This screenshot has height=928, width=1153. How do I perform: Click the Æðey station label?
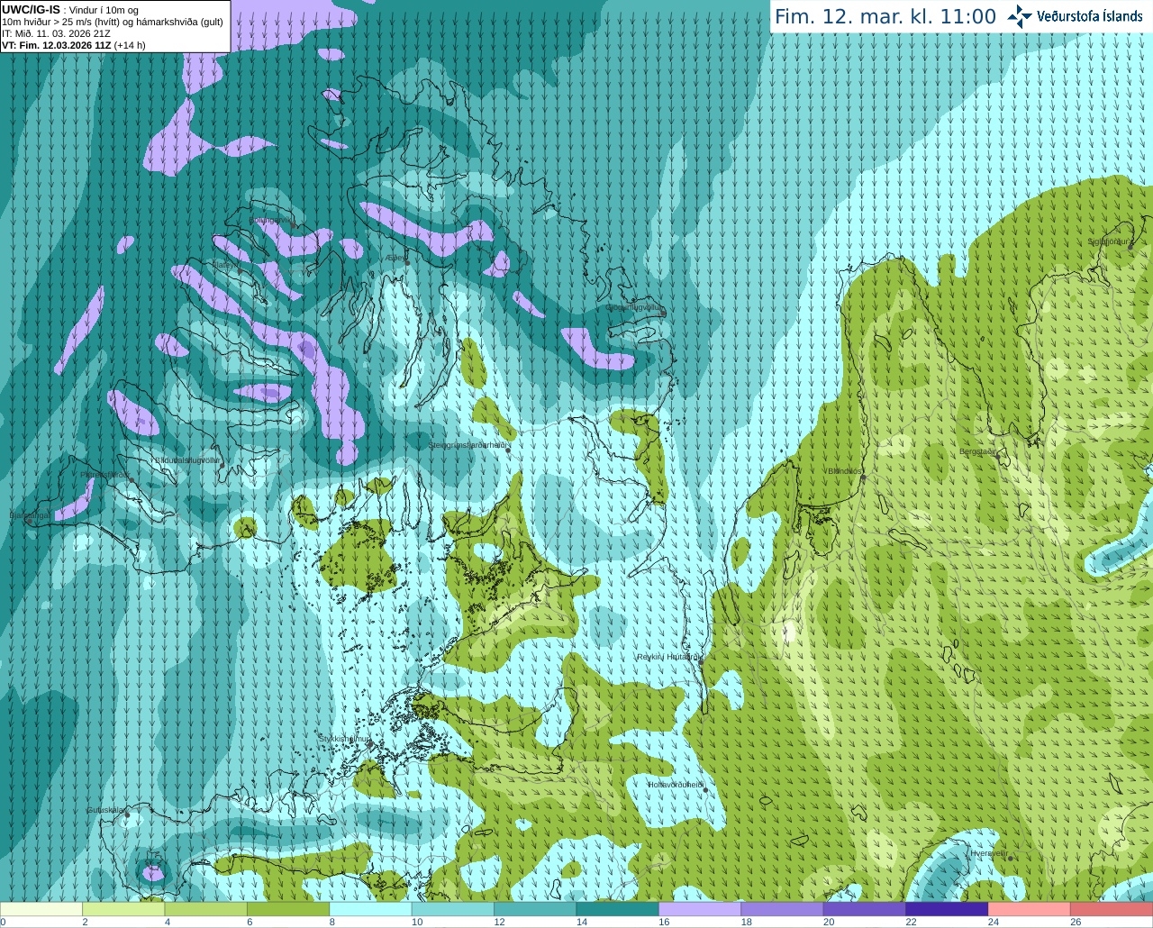pos(395,257)
